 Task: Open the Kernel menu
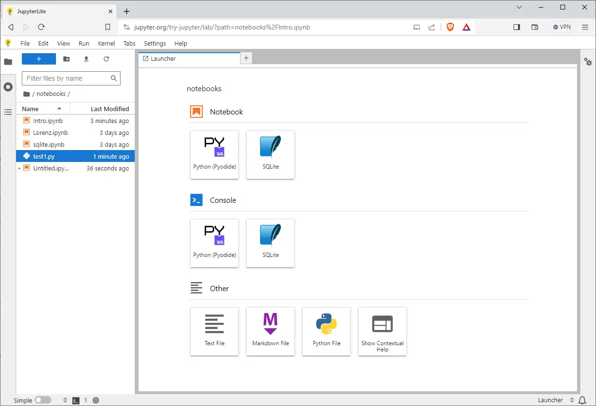106,43
